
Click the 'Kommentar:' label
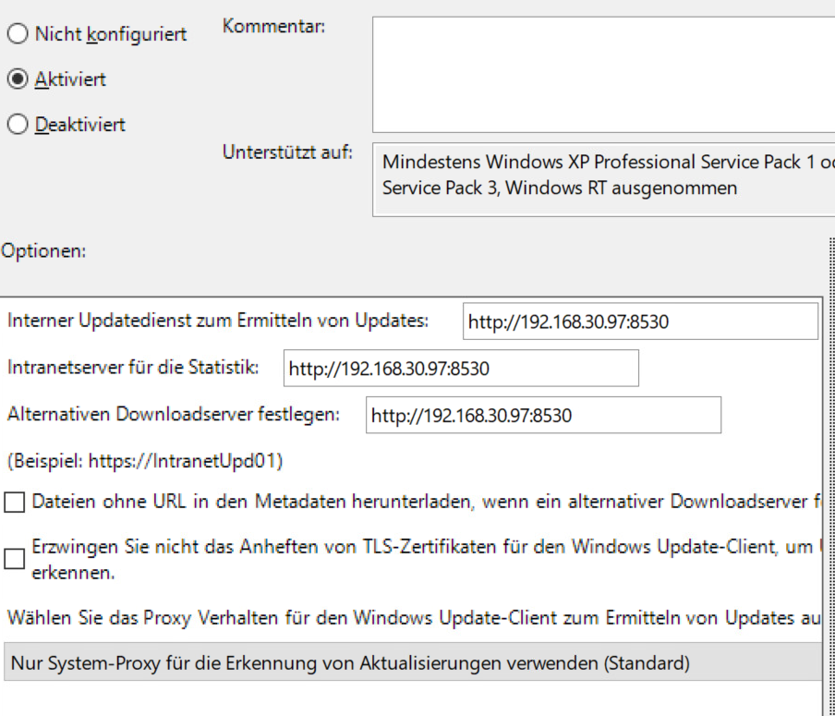click(x=273, y=28)
